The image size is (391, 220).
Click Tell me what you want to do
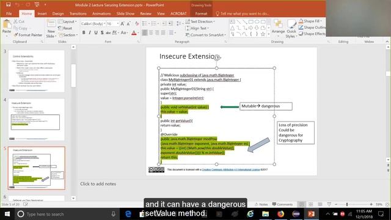(x=242, y=13)
